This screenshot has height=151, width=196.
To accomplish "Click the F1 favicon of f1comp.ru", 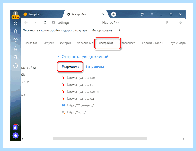I will tap(63, 105).
